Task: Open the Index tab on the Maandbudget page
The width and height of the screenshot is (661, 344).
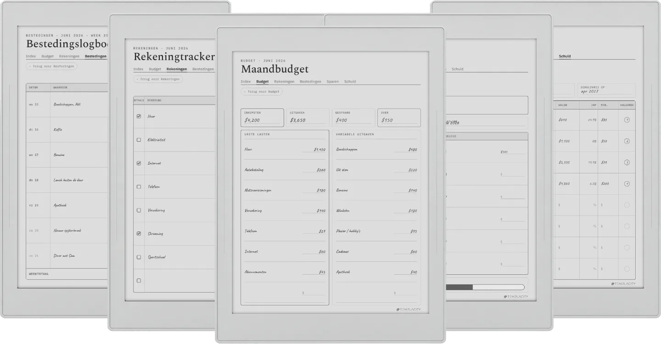Action: point(246,82)
